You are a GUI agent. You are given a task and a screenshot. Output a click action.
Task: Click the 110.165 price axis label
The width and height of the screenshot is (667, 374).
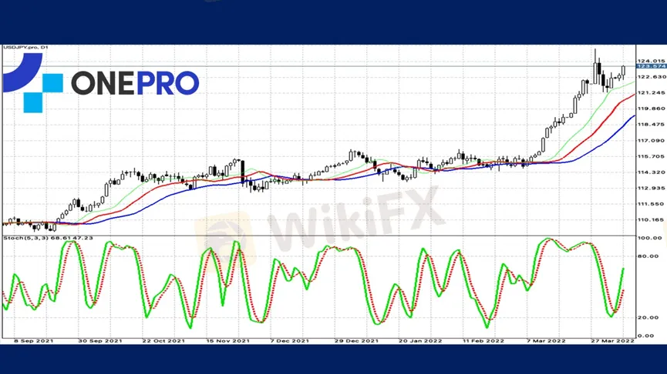point(650,219)
